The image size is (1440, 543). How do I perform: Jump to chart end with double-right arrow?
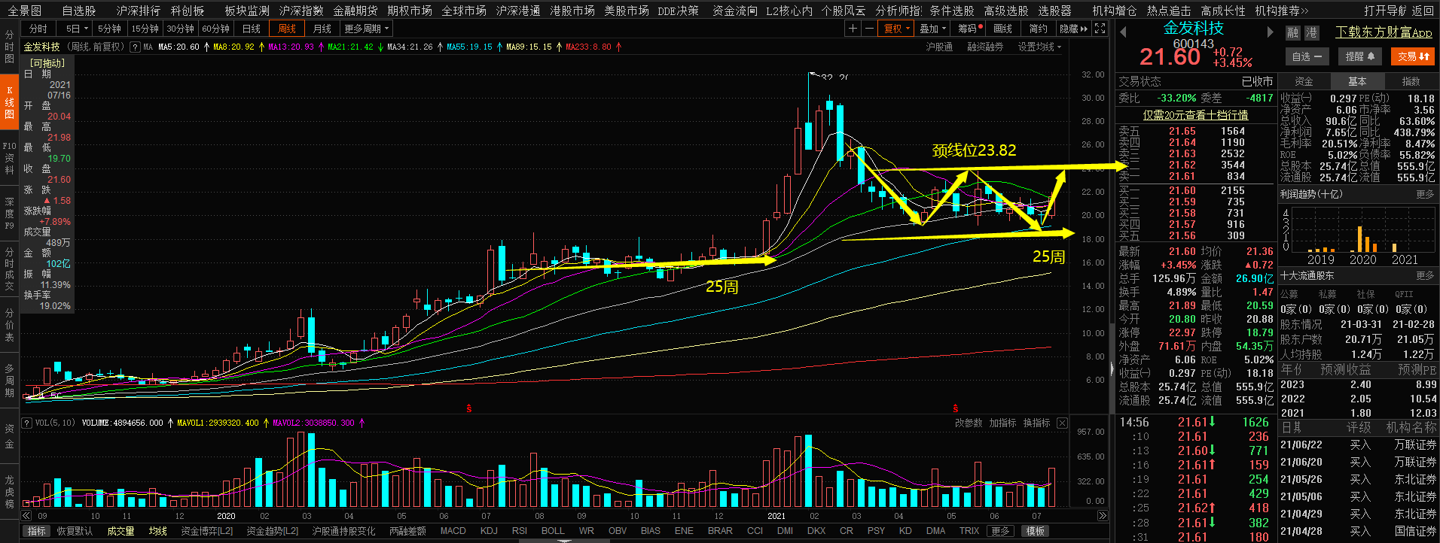click(1103, 516)
